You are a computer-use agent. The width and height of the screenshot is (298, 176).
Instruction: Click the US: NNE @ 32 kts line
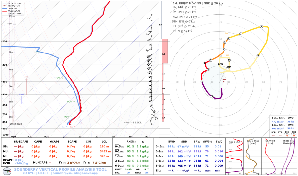(x=184, y=26)
